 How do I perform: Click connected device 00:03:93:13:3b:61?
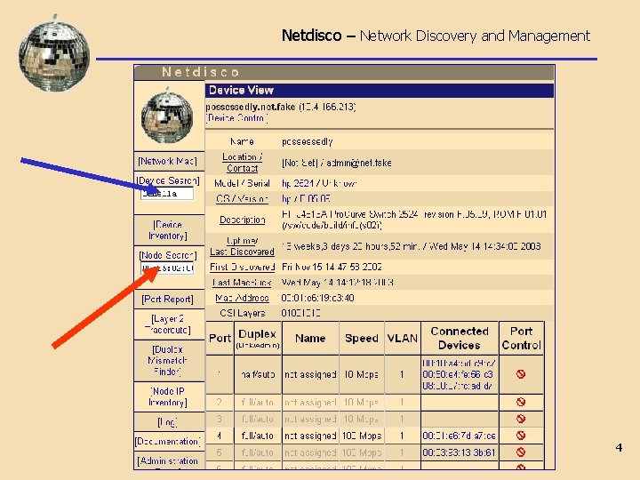[x=459, y=452]
